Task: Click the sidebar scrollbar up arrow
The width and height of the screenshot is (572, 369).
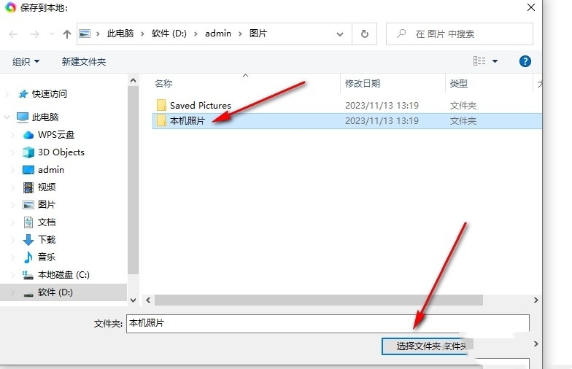Action: [133, 80]
